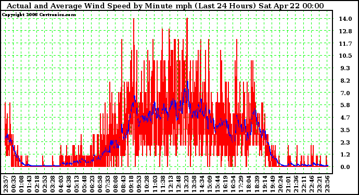This screenshot has width=359, height=195.
Task: Click the 09:18 time label
Action: tap(131, 184)
